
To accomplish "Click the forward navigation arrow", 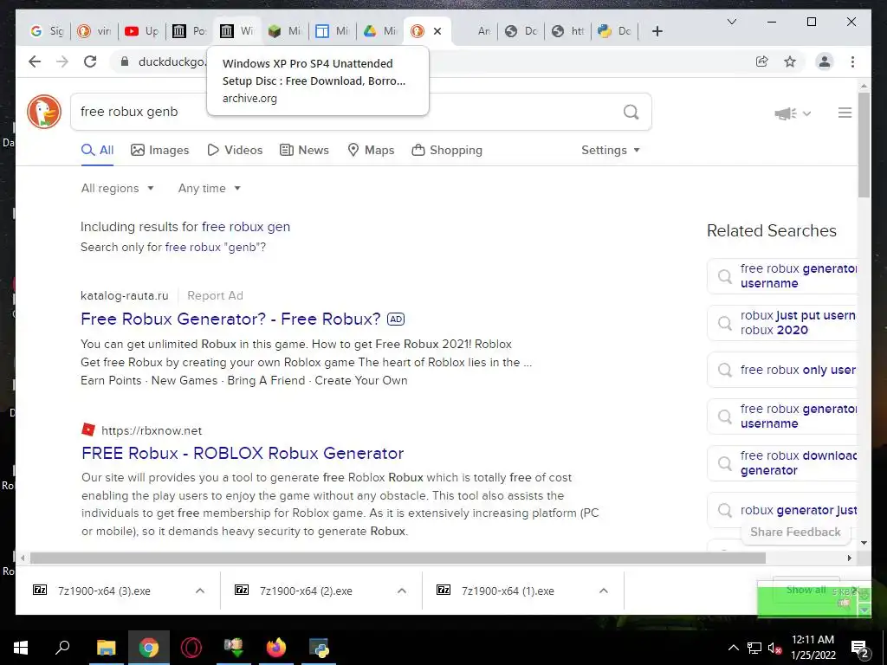I will 62,61.
